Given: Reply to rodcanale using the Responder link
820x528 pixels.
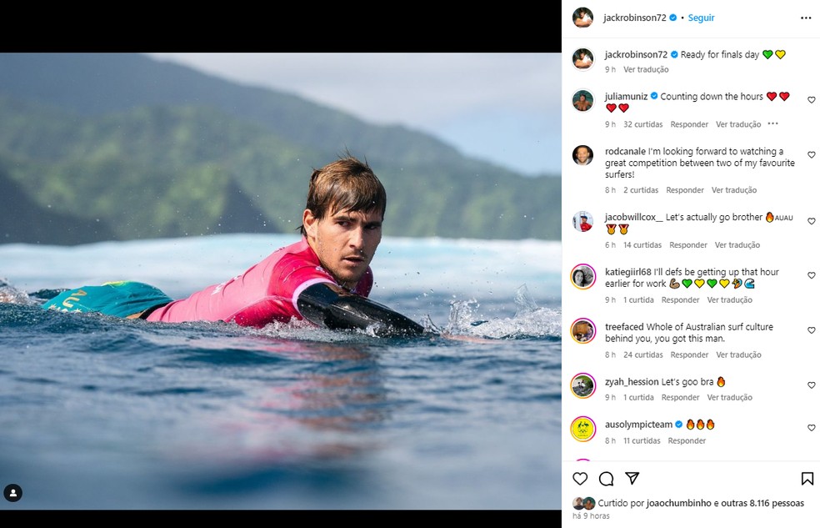Looking at the screenshot, I should [x=684, y=189].
